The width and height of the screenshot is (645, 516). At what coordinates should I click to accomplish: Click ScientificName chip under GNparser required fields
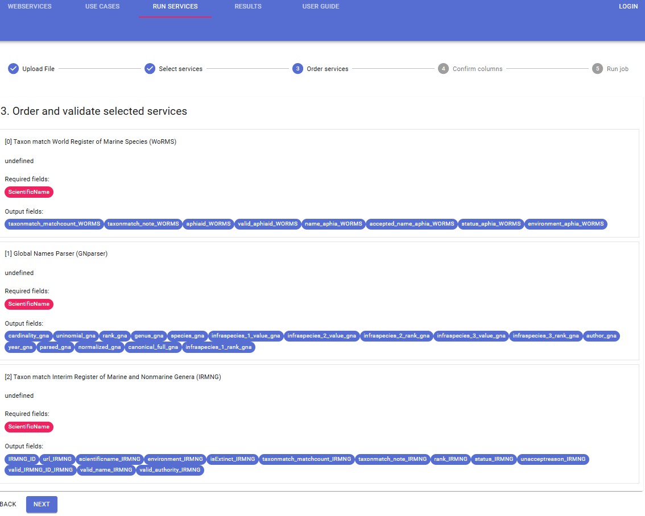click(29, 304)
